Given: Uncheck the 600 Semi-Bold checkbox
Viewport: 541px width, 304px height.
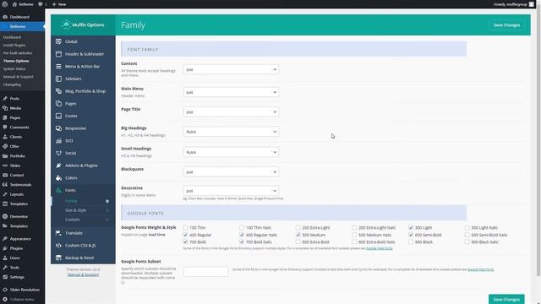Looking at the screenshot, I should [411, 235].
